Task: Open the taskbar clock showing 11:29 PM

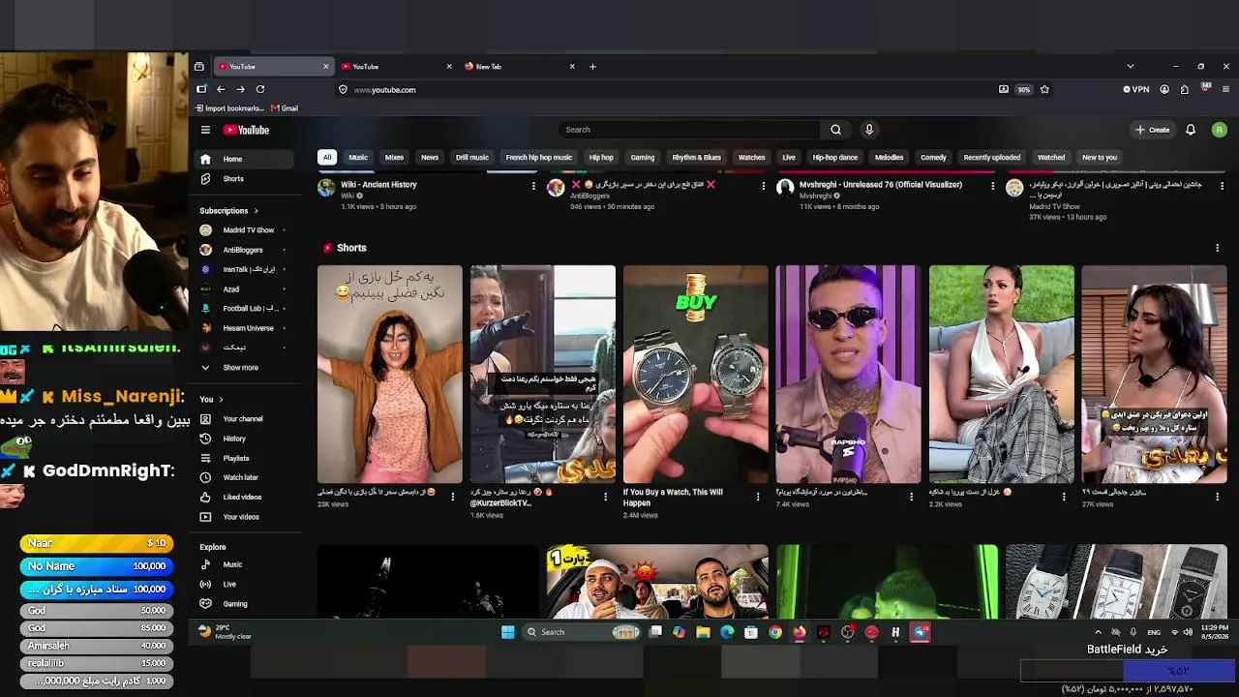Action: (1214, 632)
